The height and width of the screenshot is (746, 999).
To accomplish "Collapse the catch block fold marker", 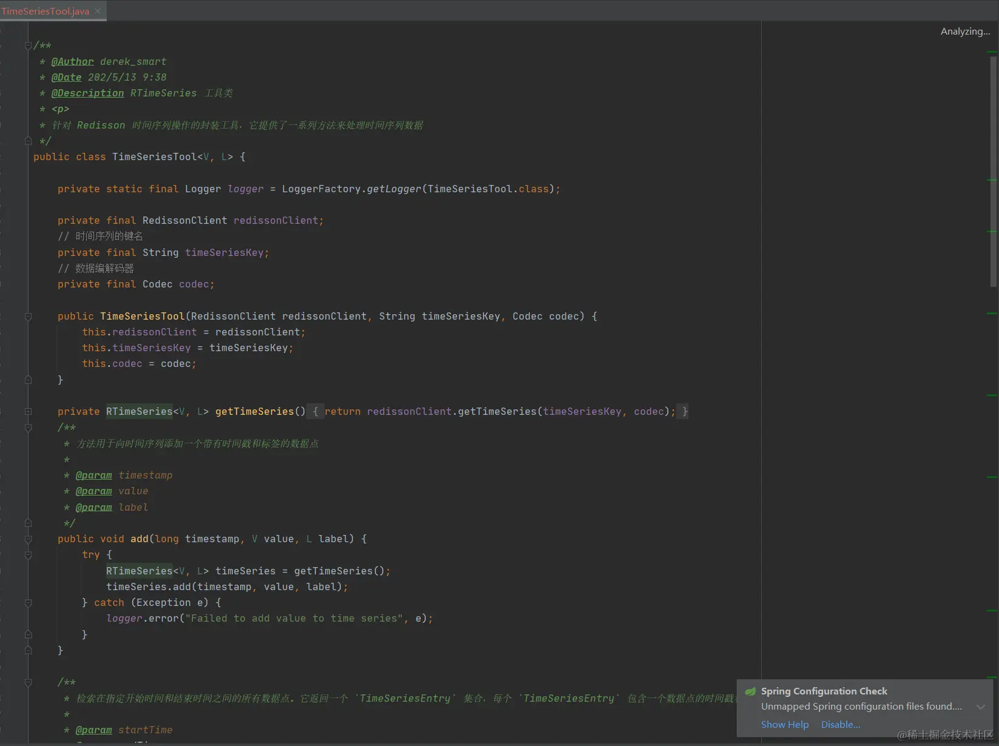I will pos(28,603).
